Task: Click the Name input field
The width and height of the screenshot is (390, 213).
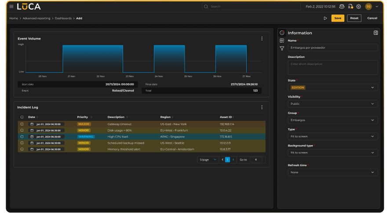Action: coord(333,48)
